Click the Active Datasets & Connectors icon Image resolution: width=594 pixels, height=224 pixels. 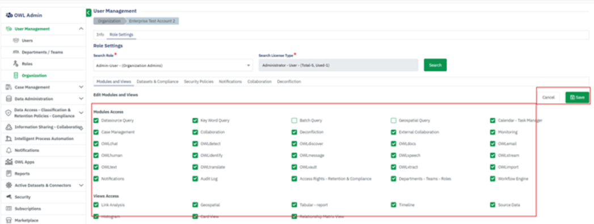pyautogui.click(x=9, y=186)
